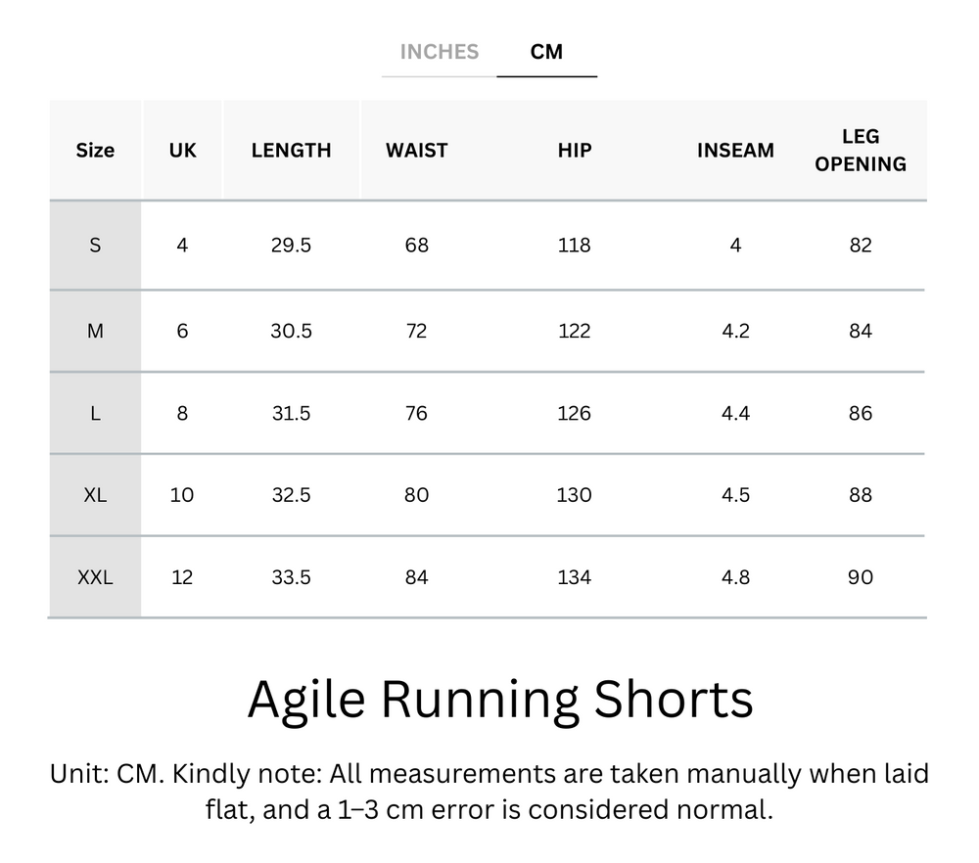Viewport: 979px width, 863px height.
Task: Select the CM unit tab
Action: (x=547, y=52)
